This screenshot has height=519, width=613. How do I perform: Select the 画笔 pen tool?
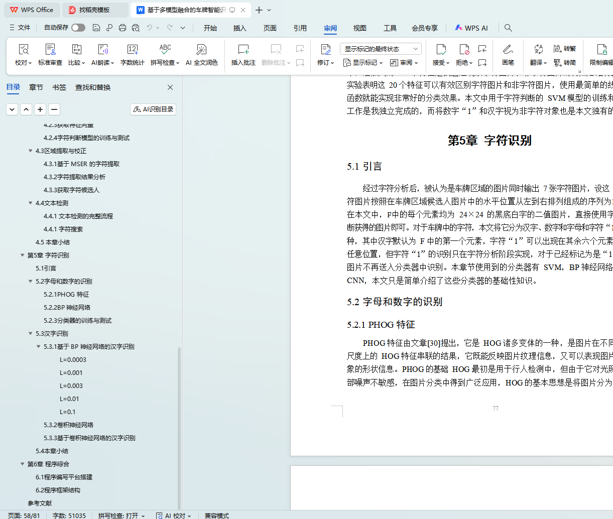(x=508, y=50)
